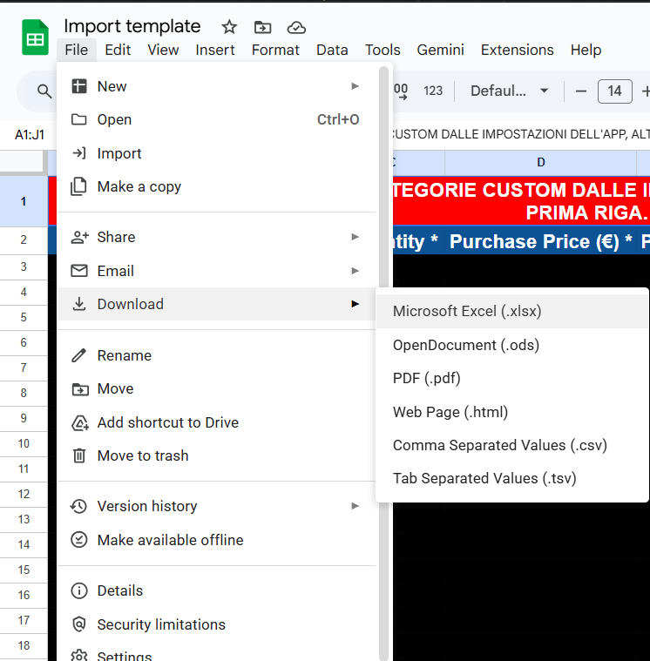Screen dimensions: 650x661
Task: Click the 123 number format icon
Action: tap(433, 91)
